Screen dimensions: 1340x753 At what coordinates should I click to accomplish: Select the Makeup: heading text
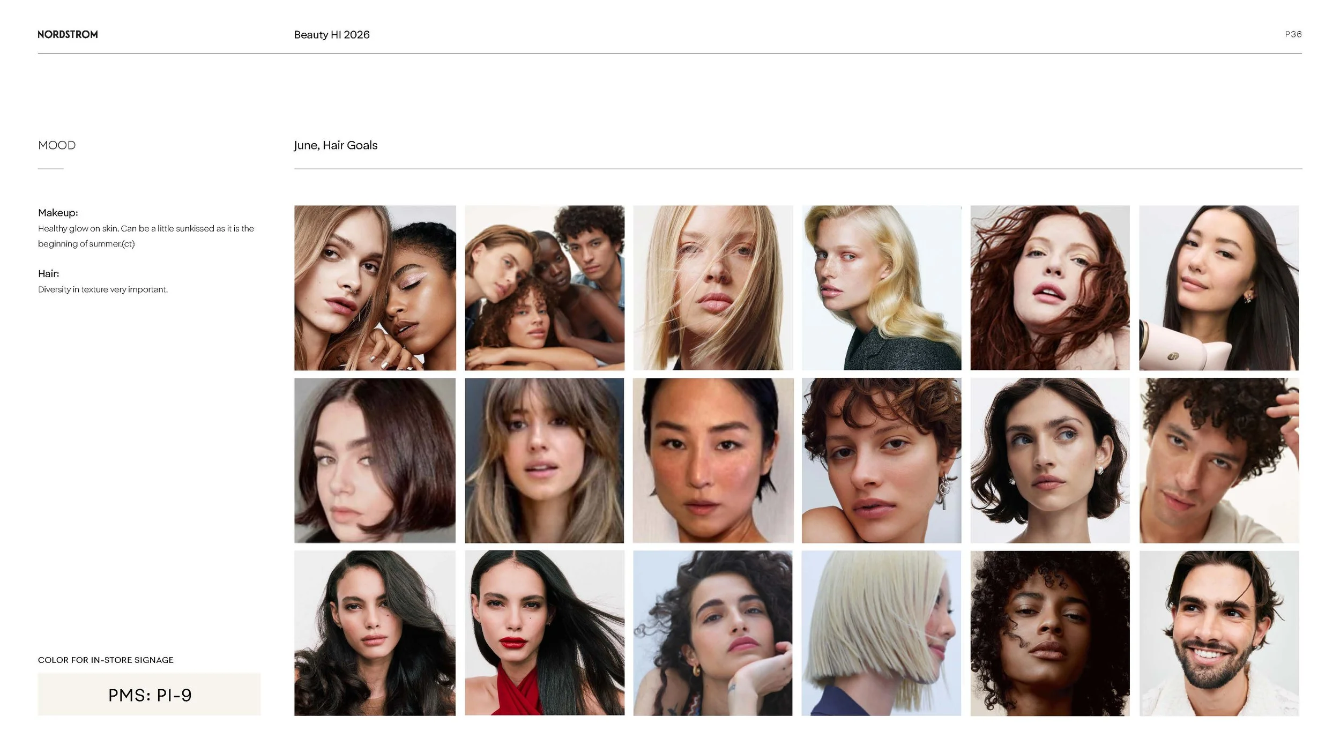tap(58, 213)
